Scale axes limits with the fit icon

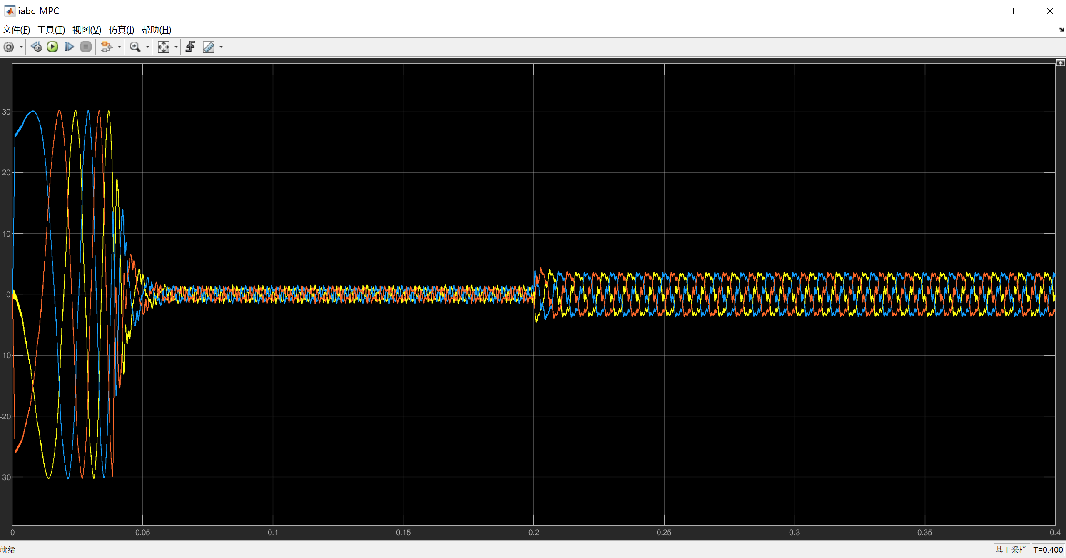(164, 47)
